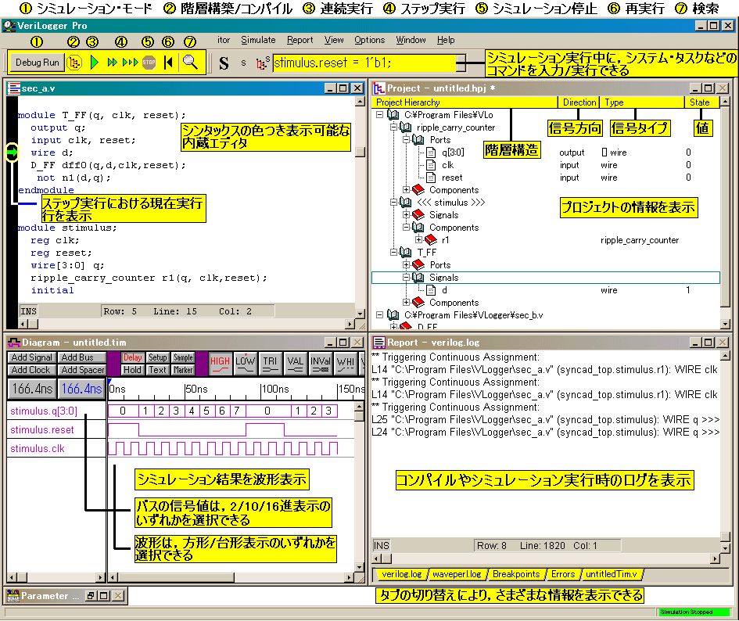The height and width of the screenshot is (621, 739).
Task: Expand the r1 component node
Action: (x=418, y=240)
